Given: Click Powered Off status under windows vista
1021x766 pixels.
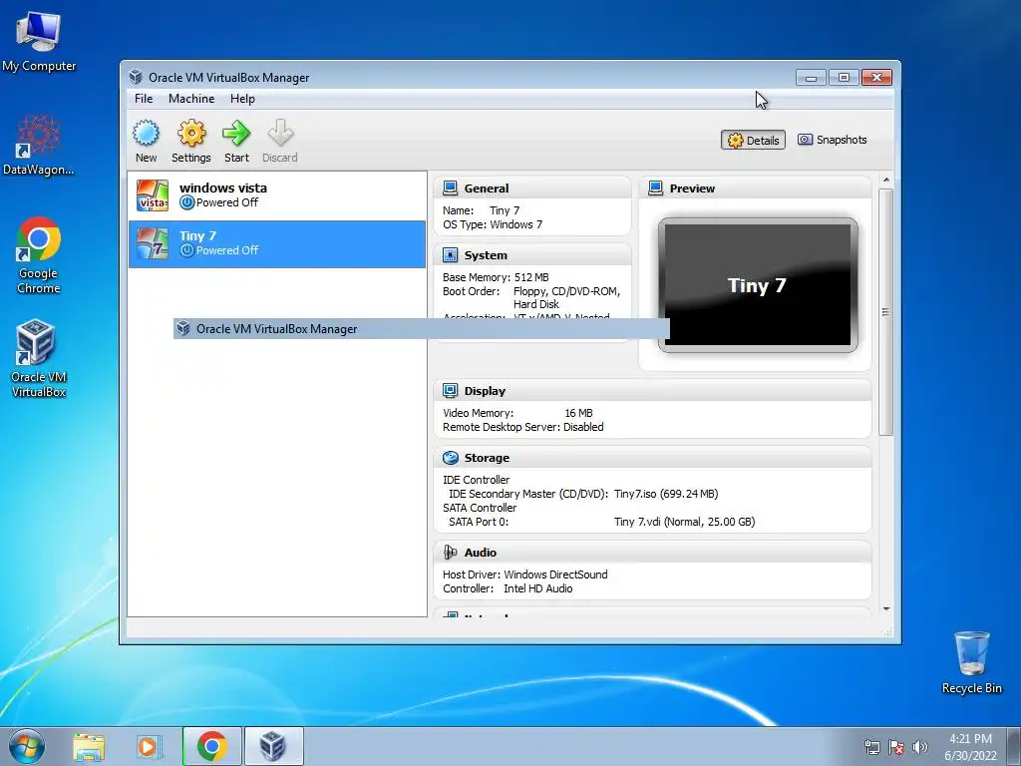Looking at the screenshot, I should pyautogui.click(x=226, y=202).
